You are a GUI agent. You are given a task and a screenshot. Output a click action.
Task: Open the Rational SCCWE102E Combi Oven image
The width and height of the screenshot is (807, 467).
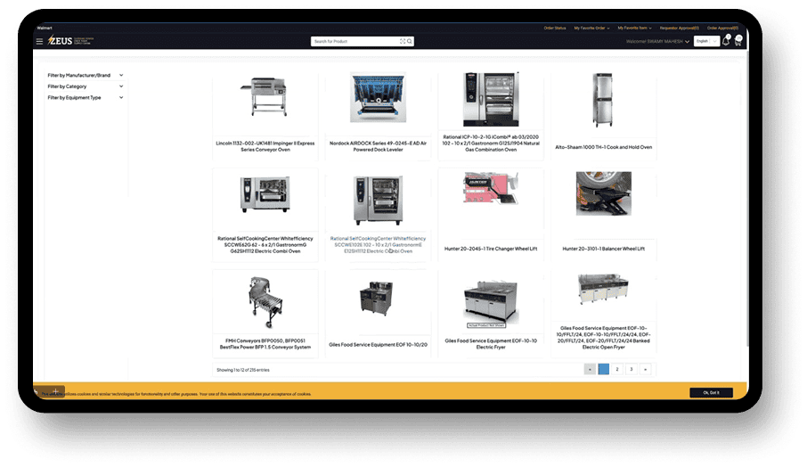click(x=378, y=200)
